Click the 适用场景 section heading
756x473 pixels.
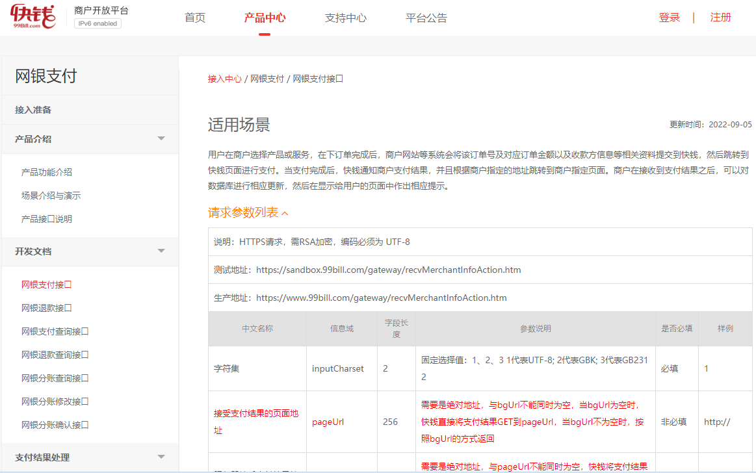239,125
